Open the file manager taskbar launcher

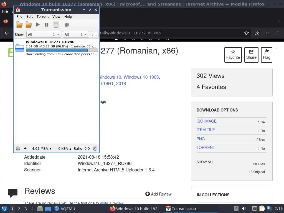(40, 209)
